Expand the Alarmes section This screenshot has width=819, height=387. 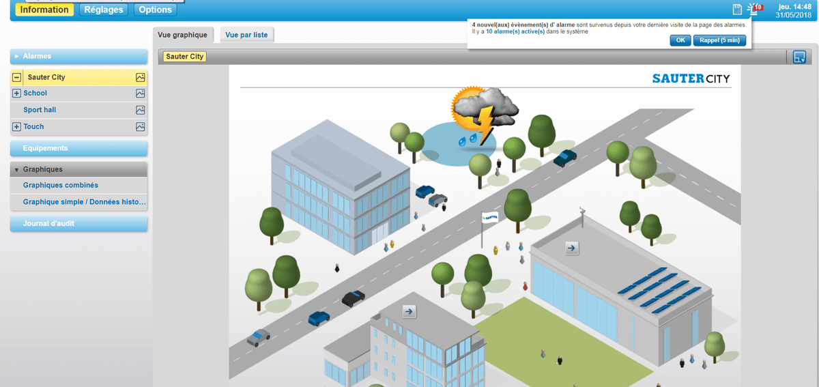point(79,56)
